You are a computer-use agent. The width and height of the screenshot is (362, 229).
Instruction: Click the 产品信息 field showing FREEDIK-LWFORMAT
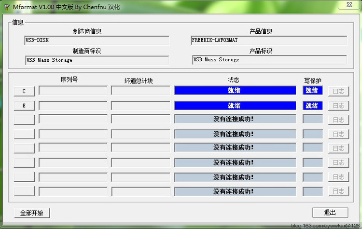[269, 40]
